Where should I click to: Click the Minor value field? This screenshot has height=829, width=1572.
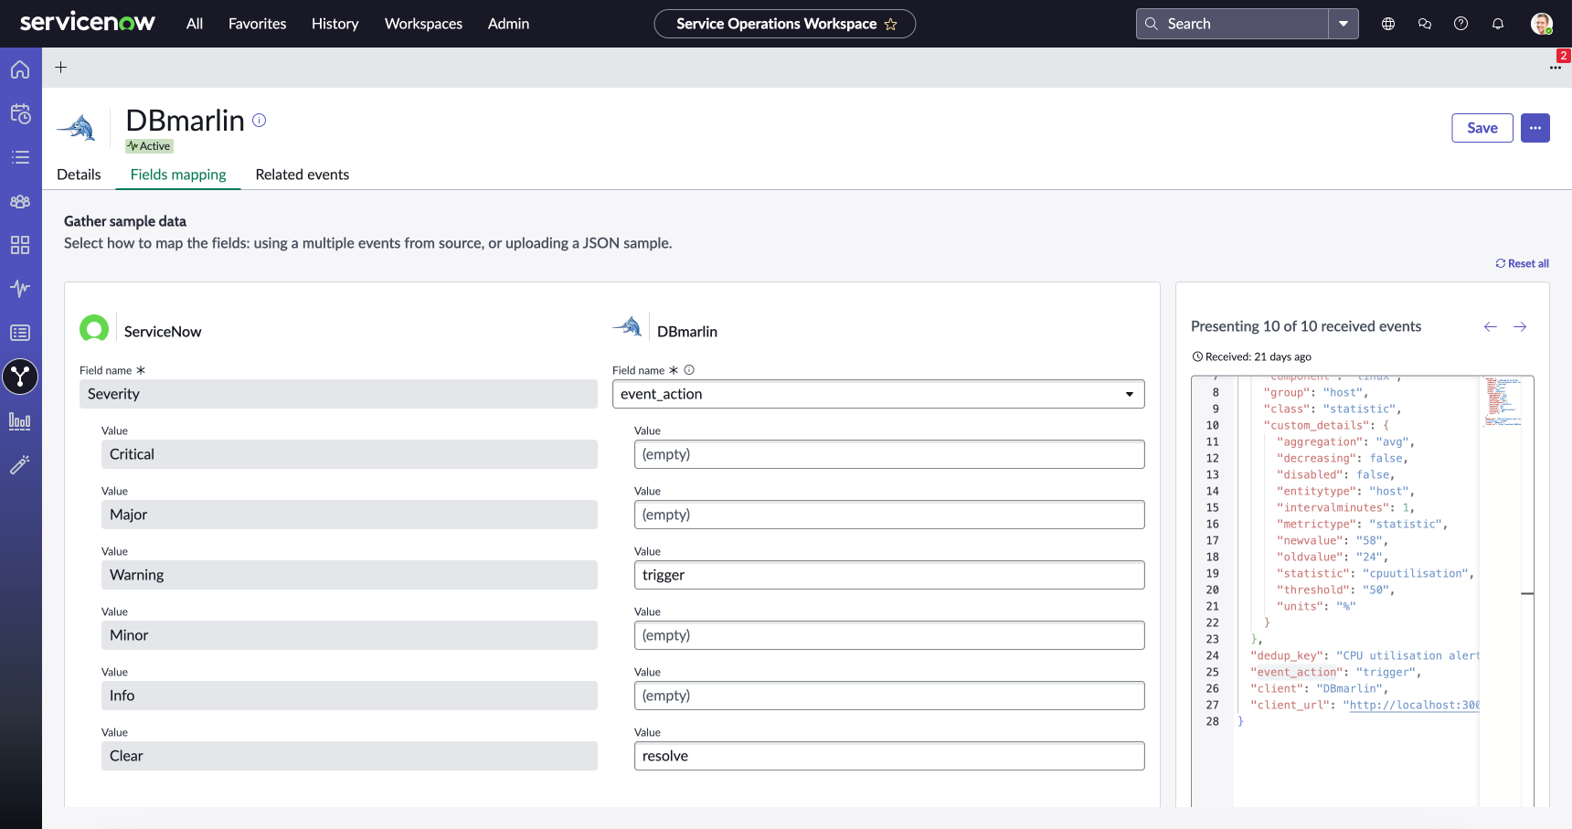[x=349, y=635]
